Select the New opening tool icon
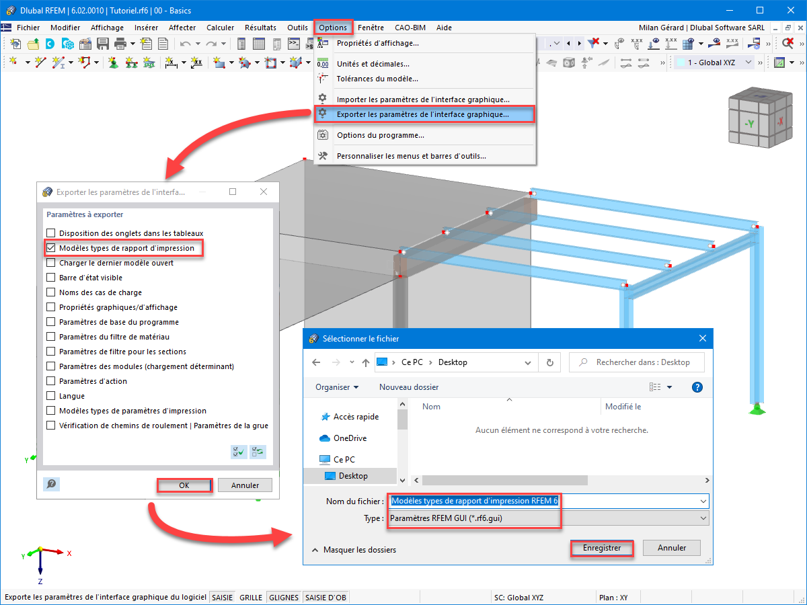This screenshot has height=605, width=807. (x=271, y=63)
